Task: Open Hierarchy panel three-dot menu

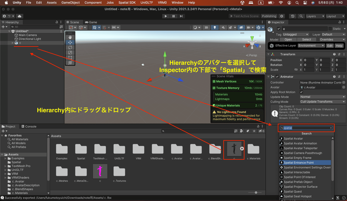Action: tap(61, 22)
